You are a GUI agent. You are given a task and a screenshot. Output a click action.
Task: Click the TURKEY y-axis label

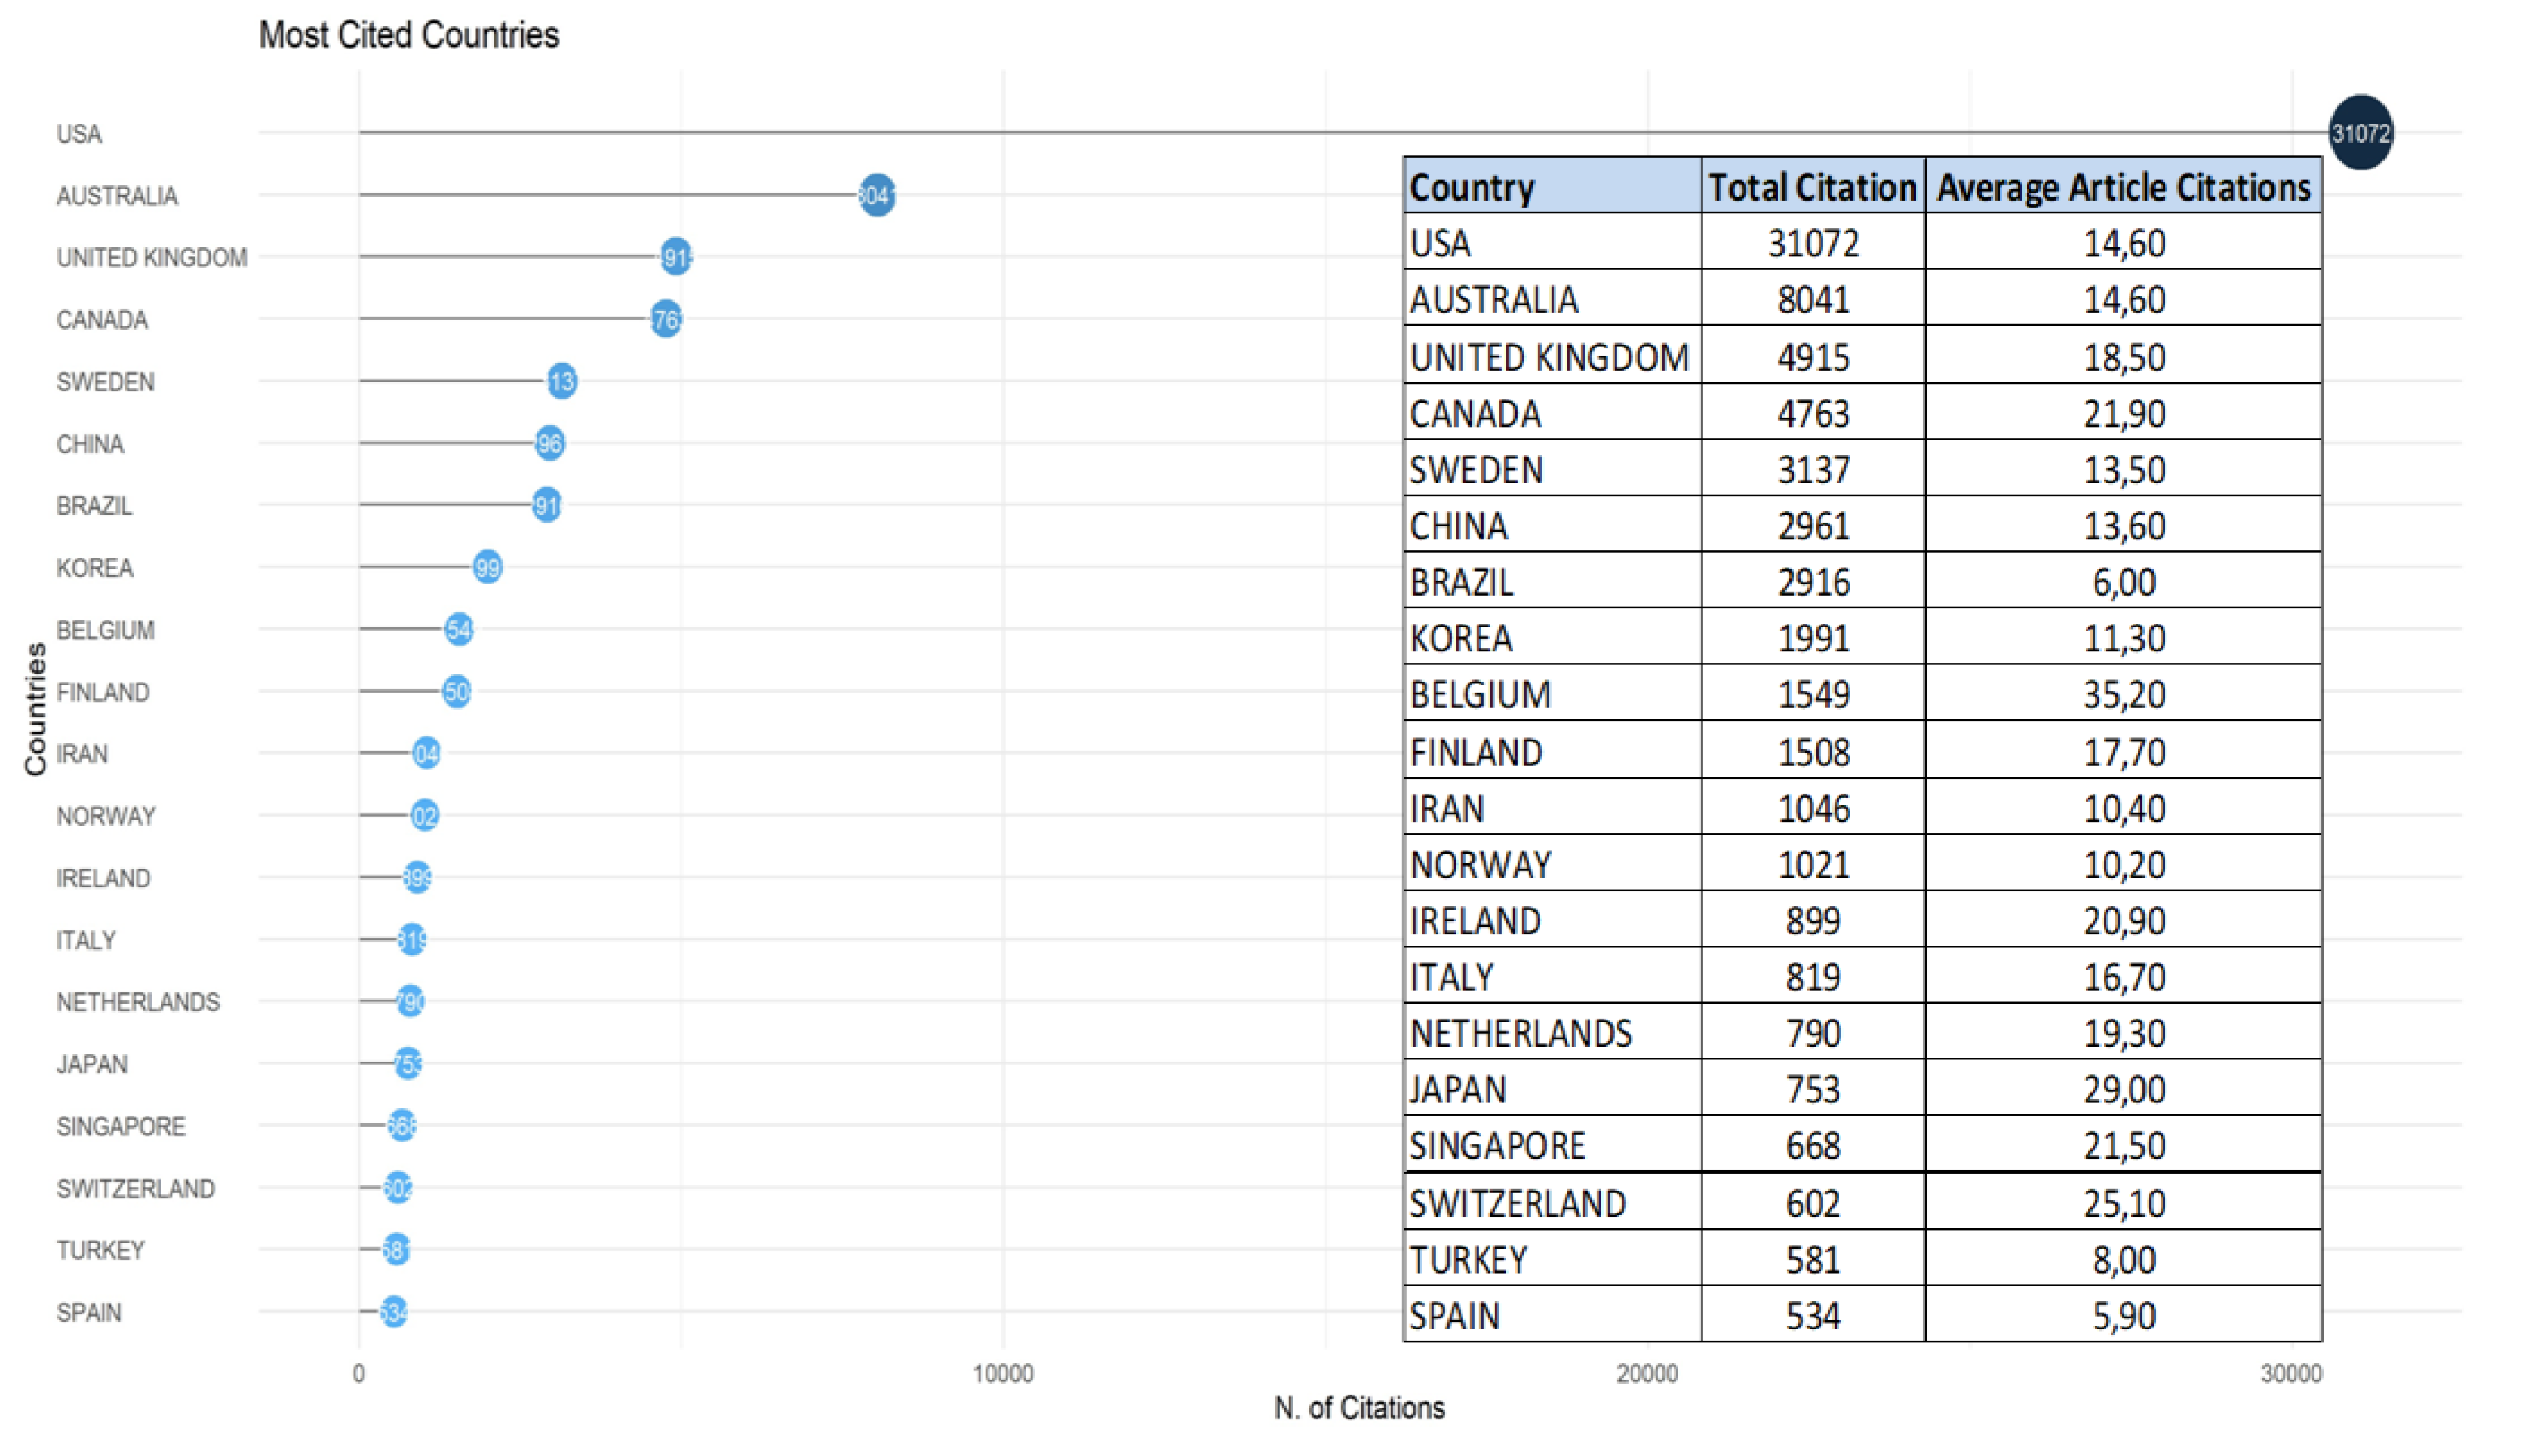pyautogui.click(x=100, y=1250)
